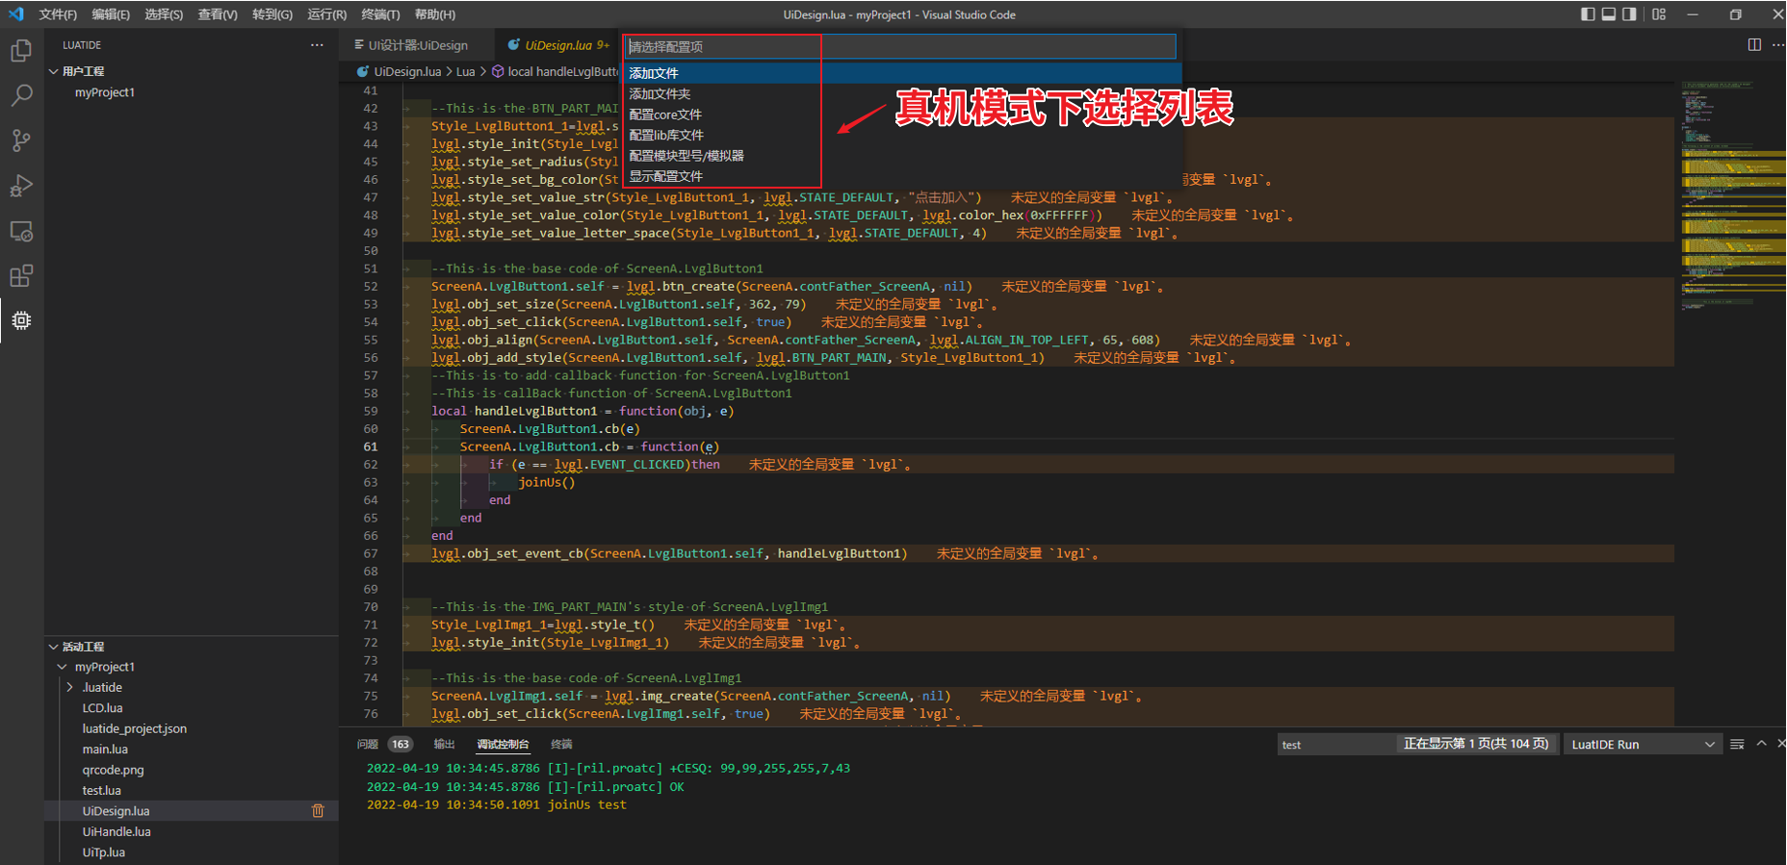
Task: Toggle bottom panel layout button
Action: click(1609, 14)
